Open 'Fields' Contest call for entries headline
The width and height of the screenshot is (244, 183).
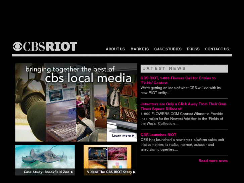(x=178, y=81)
